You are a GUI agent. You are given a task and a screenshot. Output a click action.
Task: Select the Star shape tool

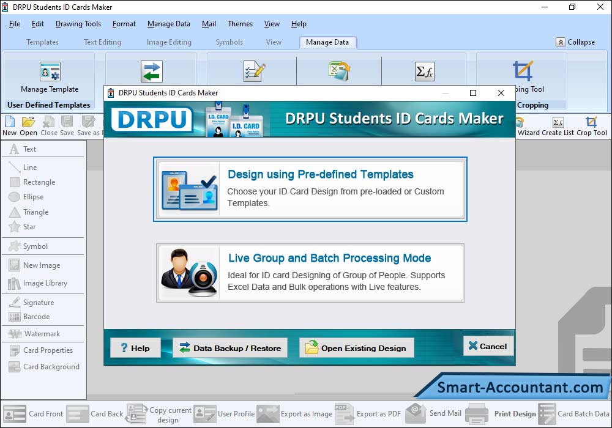pos(22,227)
